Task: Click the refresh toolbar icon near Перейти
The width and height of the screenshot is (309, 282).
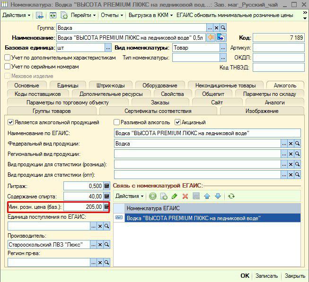Action: [x=53, y=15]
